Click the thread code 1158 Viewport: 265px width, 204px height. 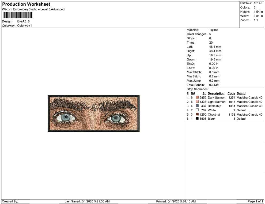click(232, 114)
